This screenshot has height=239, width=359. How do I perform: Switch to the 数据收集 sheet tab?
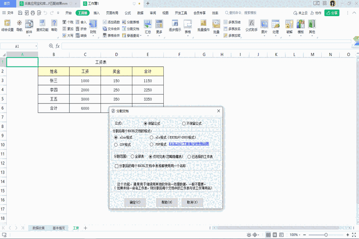click(x=39, y=228)
